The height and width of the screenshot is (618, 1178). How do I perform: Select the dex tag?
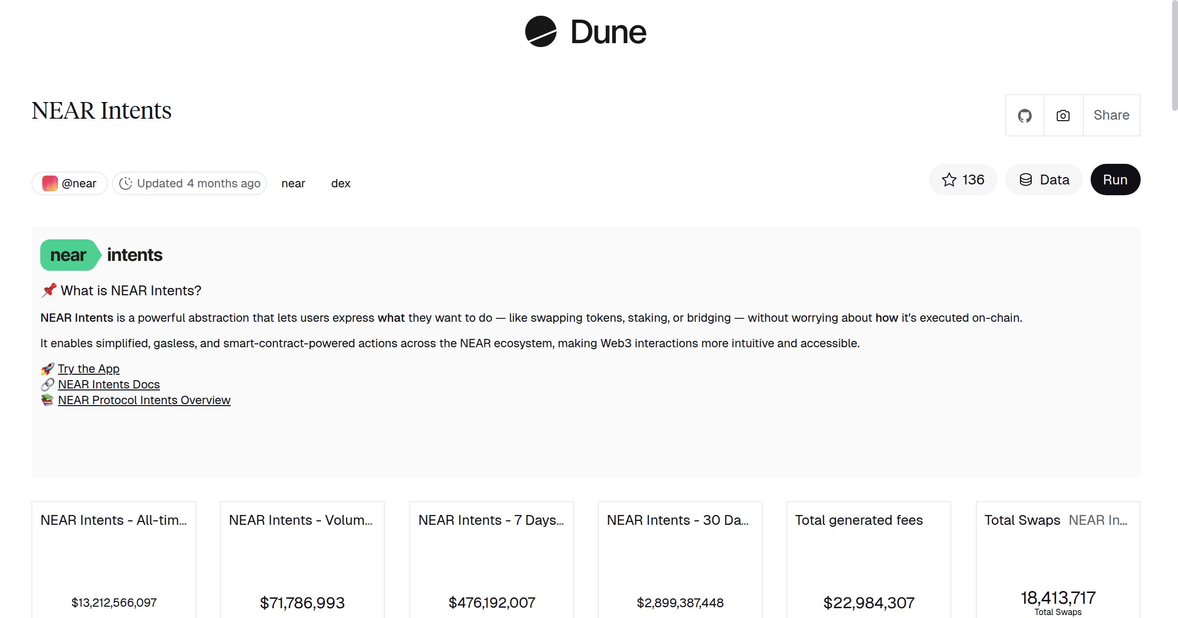341,183
